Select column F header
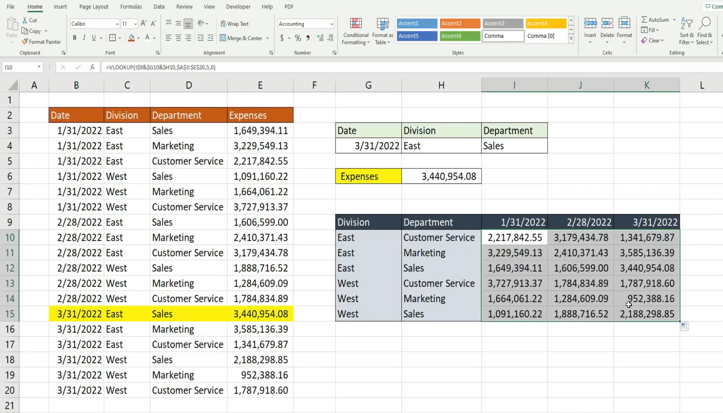723x413 pixels. [x=314, y=85]
